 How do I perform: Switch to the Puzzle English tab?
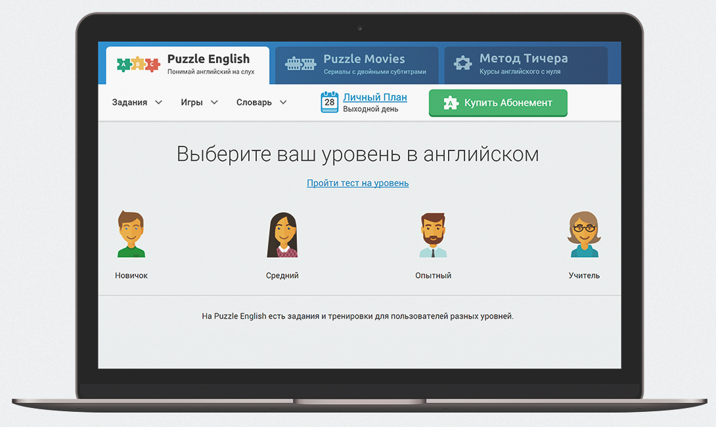188,65
